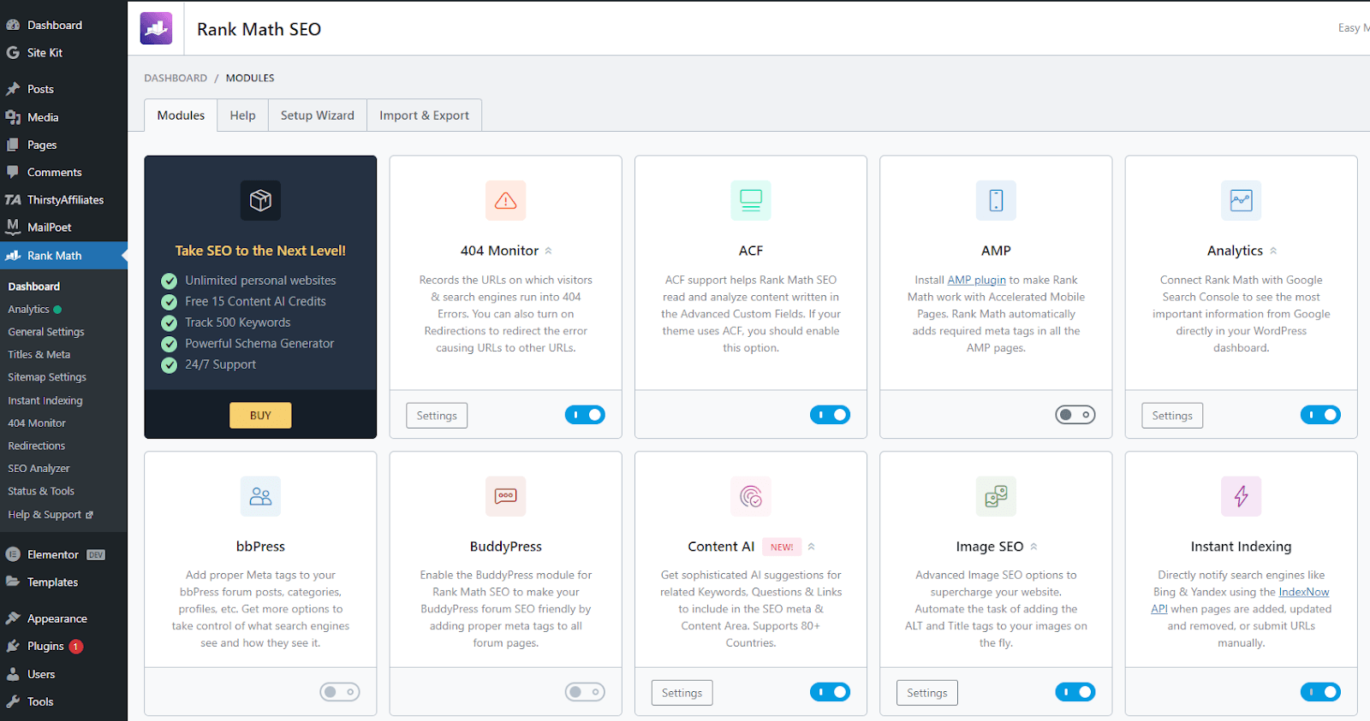1370x721 pixels.
Task: Click the Rank Math SEO logo icon
Action: coord(156,28)
